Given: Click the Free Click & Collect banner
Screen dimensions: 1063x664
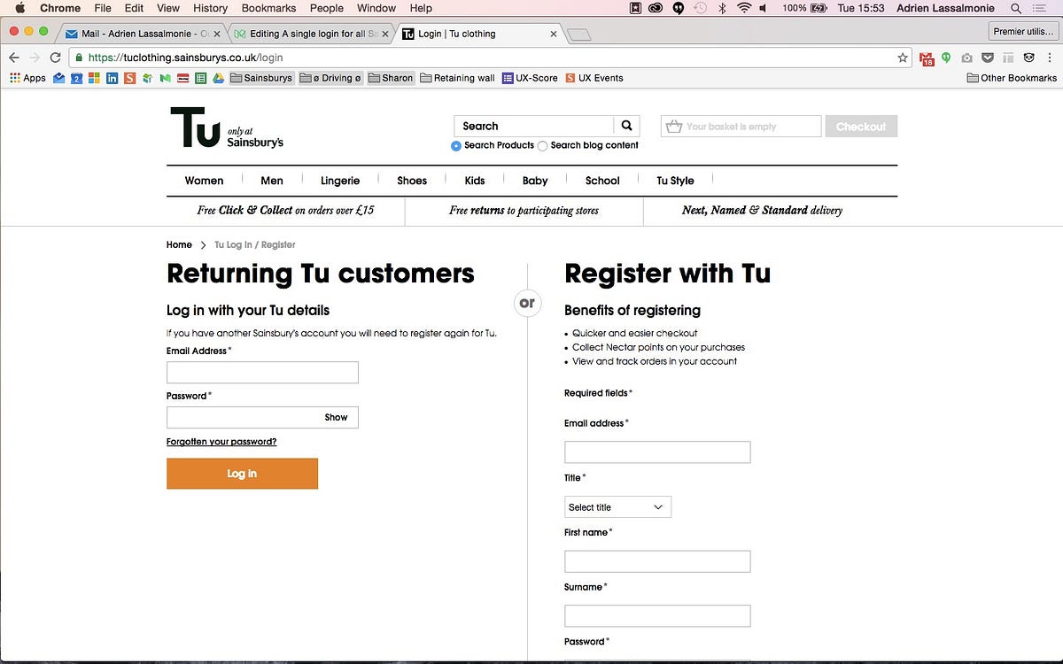Looking at the screenshot, I should pos(285,211).
